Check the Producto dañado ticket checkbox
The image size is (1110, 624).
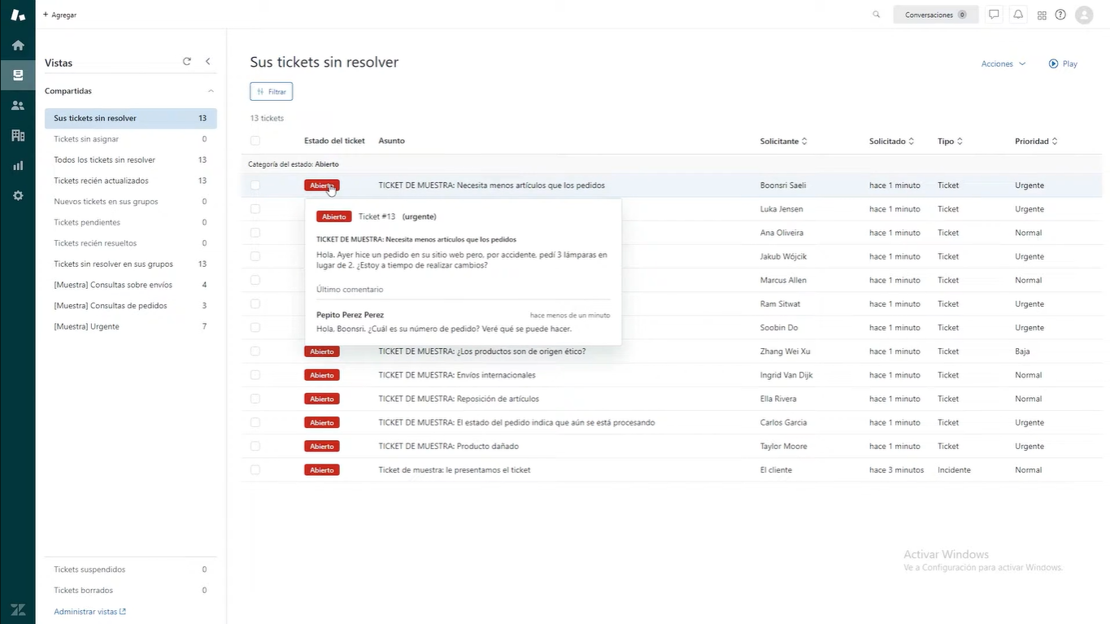(x=255, y=446)
